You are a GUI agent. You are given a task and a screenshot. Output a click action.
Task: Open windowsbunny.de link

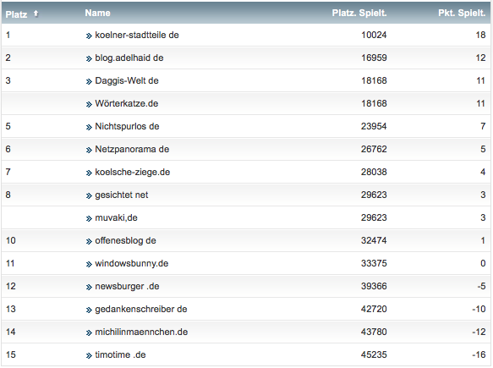(x=131, y=263)
